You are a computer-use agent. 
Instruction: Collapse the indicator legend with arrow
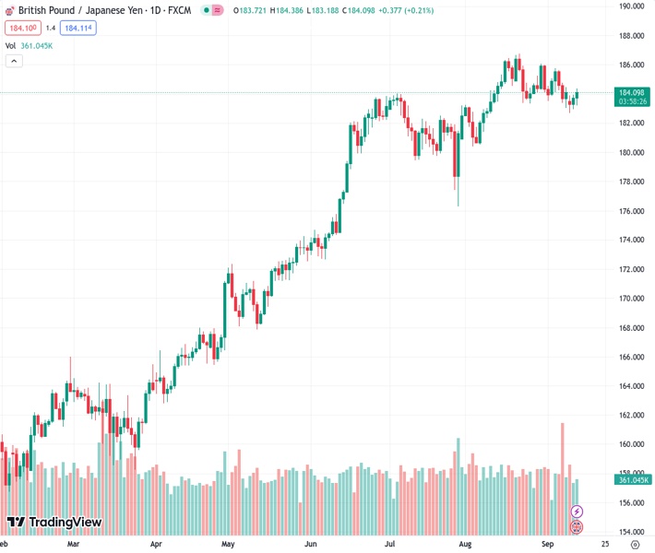coord(14,61)
